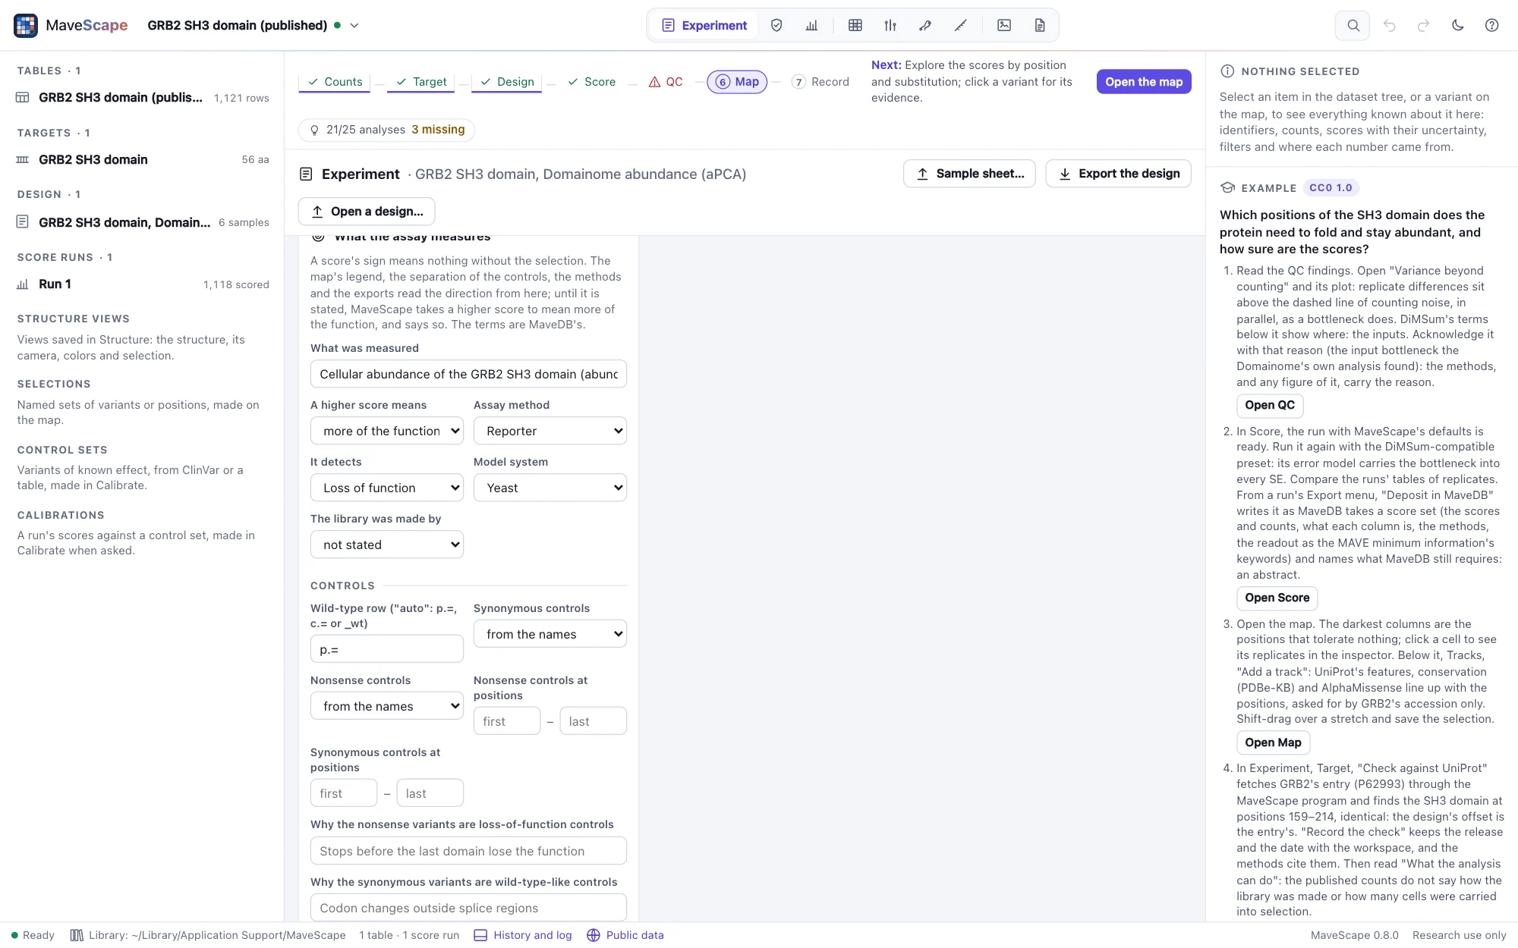This screenshot has width=1518, height=948.
Task: Click the undo arrow icon
Action: pyautogui.click(x=1389, y=25)
